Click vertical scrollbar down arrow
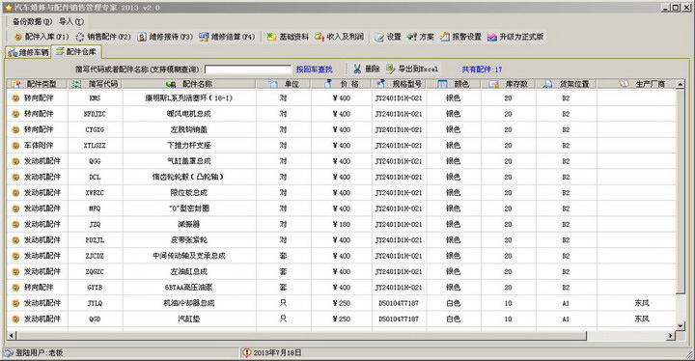 [681, 326]
